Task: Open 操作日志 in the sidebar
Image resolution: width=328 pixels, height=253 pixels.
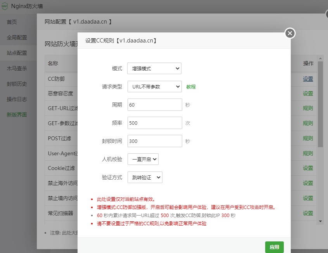Action: 17,99
